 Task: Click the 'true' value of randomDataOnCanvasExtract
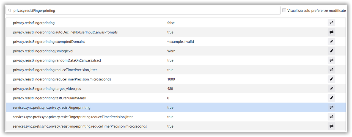(170, 60)
